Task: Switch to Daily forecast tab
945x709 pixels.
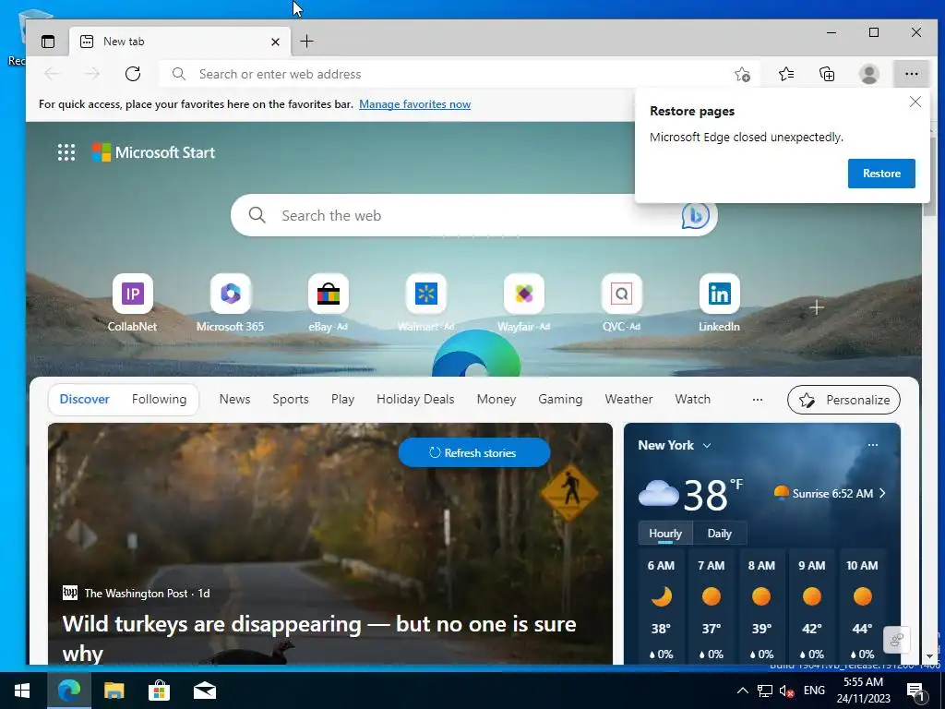Action: [719, 534]
